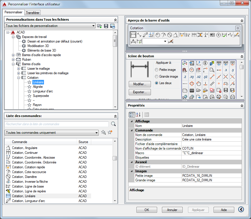The width and height of the screenshot is (251, 219).
Task: Choose the magnet snap icon in button icon grid
Action: (185, 70)
